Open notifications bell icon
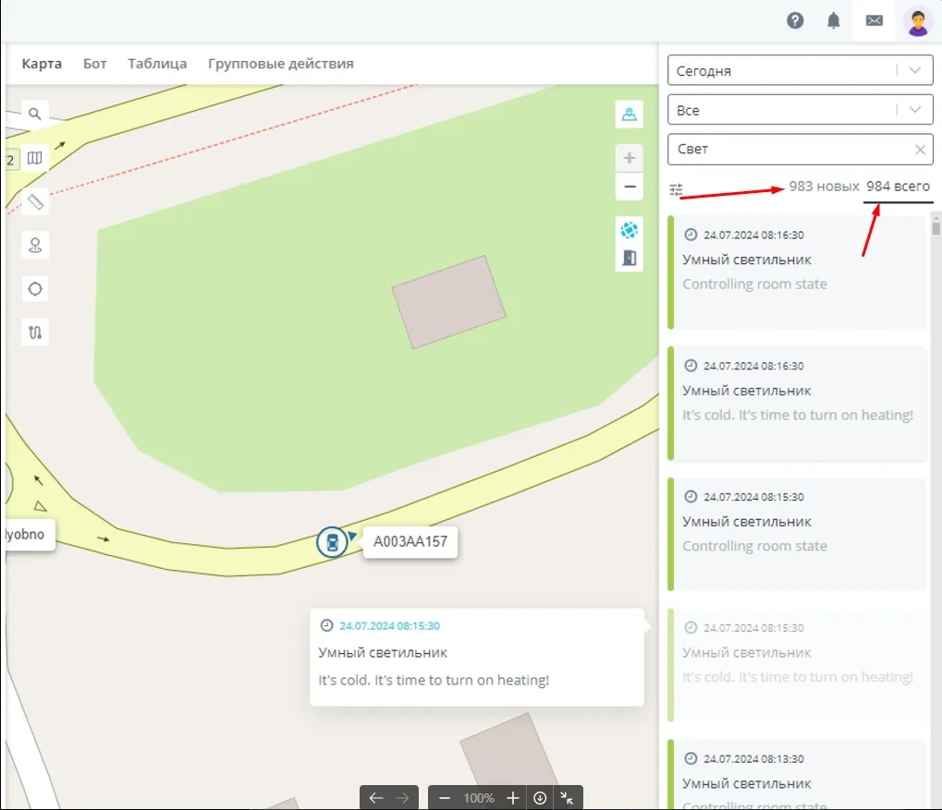The width and height of the screenshot is (942, 810). [833, 21]
